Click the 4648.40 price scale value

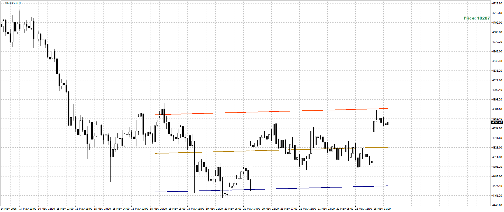click(497, 61)
